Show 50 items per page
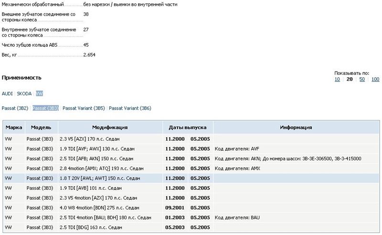 pos(362,79)
